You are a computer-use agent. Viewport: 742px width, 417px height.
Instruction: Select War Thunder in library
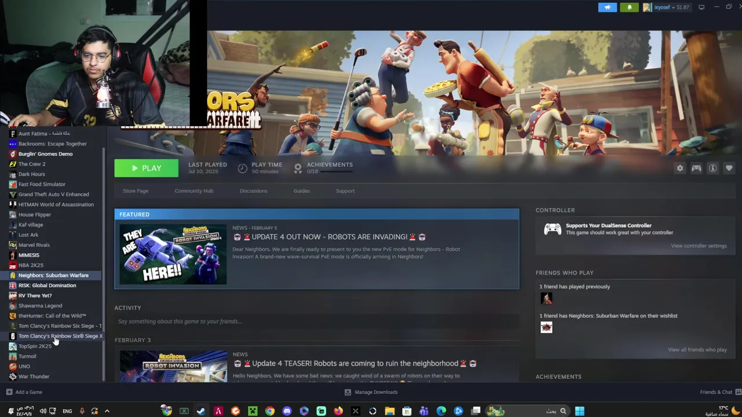click(34, 376)
